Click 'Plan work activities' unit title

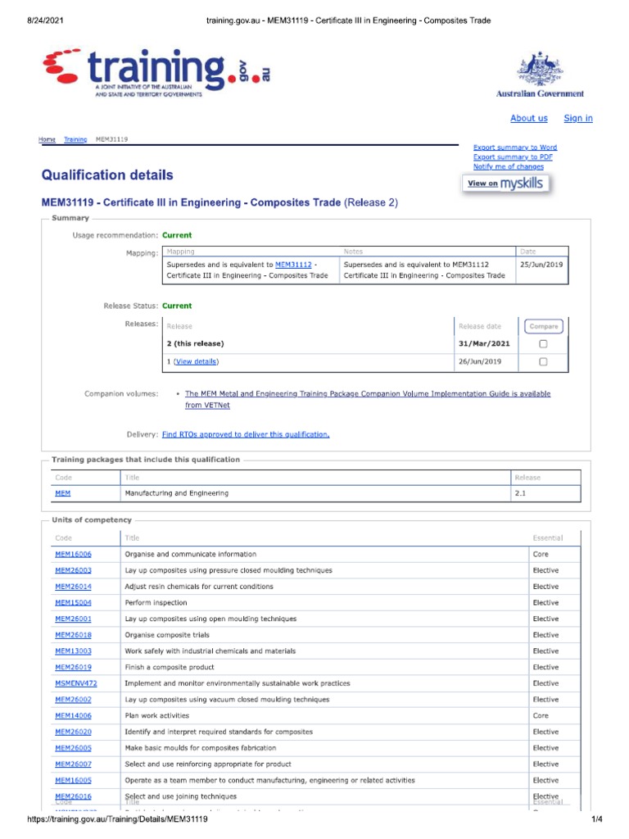156,715
